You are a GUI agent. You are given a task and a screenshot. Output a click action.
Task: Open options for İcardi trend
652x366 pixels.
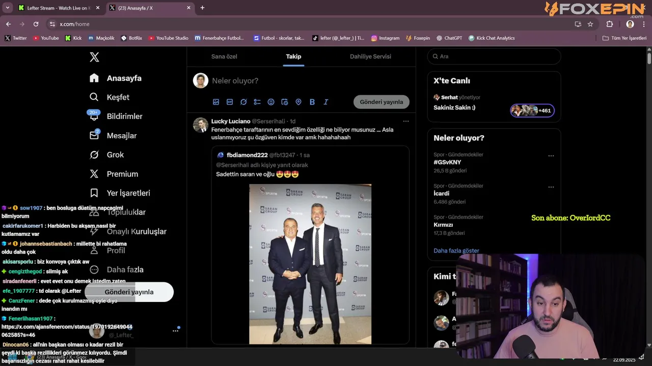click(x=551, y=187)
